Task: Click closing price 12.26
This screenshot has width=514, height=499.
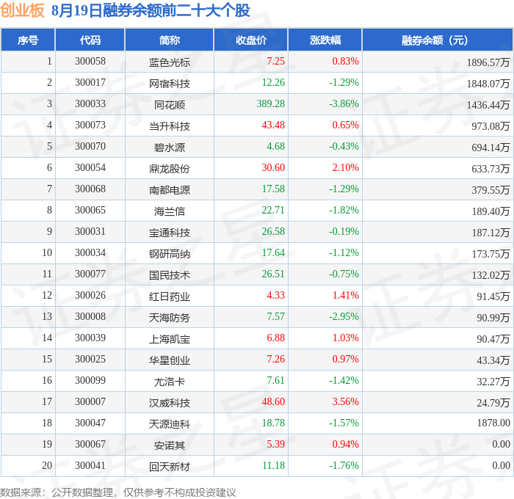Action: pos(273,83)
